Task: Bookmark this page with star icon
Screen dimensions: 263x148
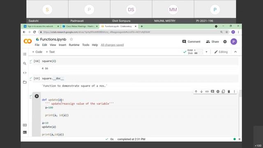Action: pos(226,32)
